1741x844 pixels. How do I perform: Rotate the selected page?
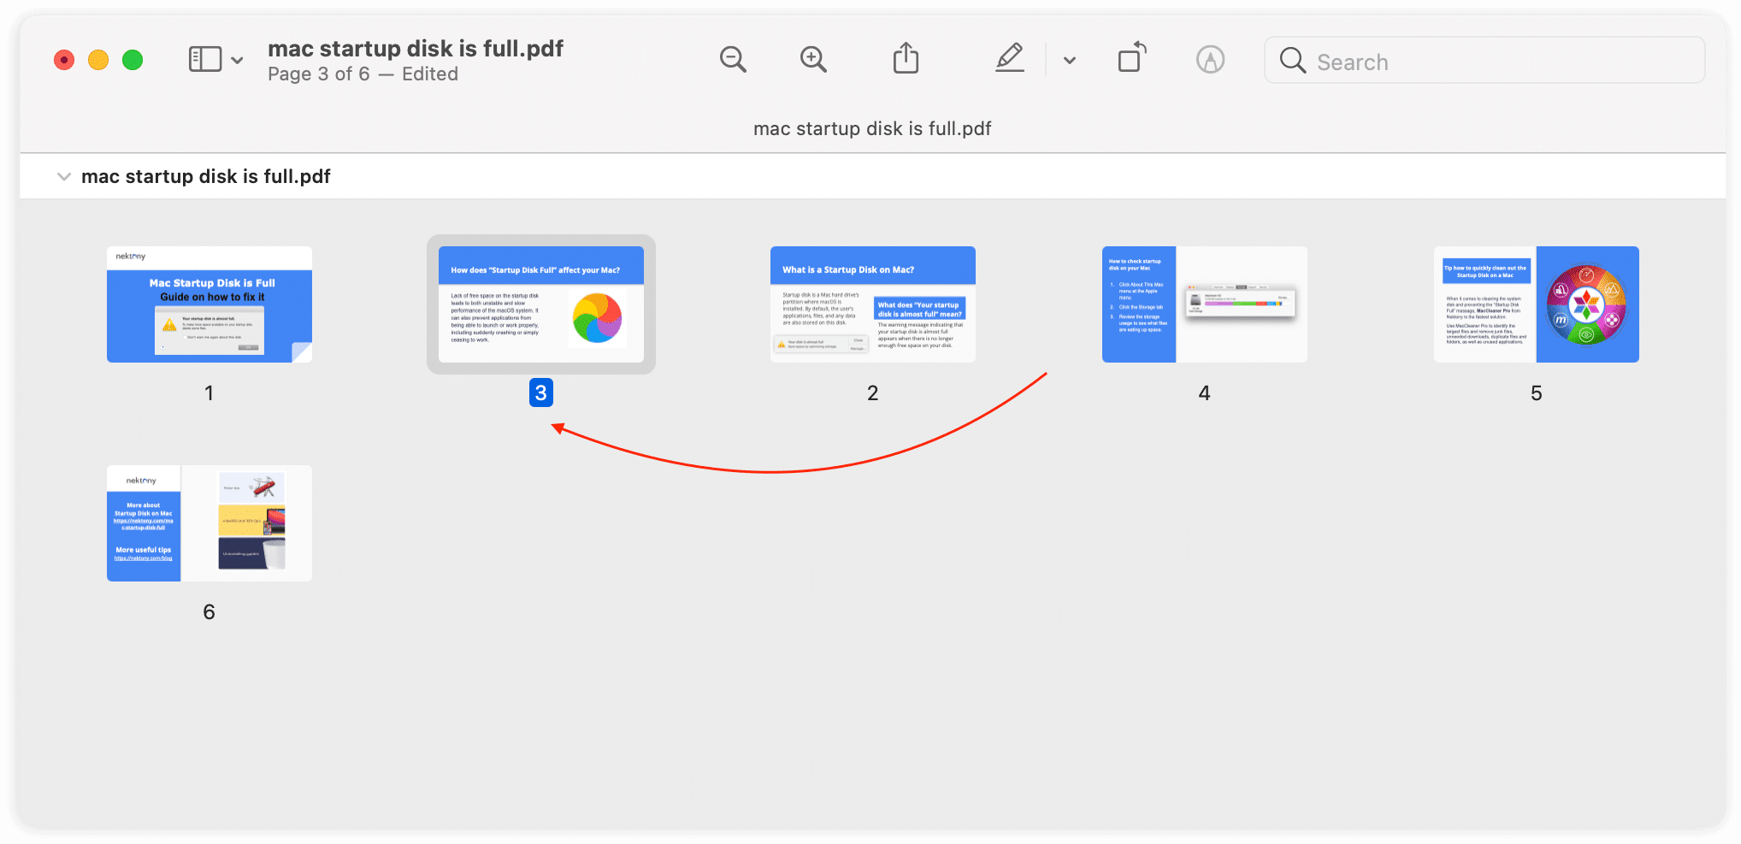1130,57
